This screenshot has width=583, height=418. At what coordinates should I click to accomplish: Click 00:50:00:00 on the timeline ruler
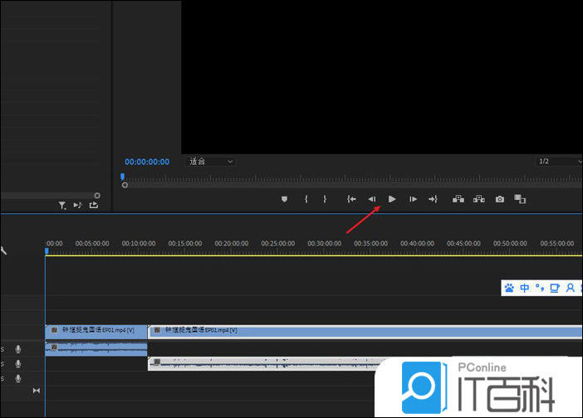510,244
